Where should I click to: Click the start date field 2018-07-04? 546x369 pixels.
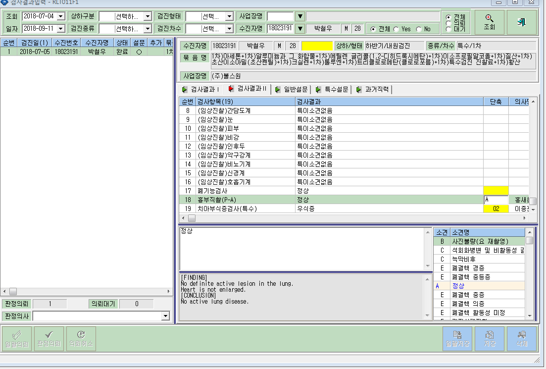click(x=39, y=16)
